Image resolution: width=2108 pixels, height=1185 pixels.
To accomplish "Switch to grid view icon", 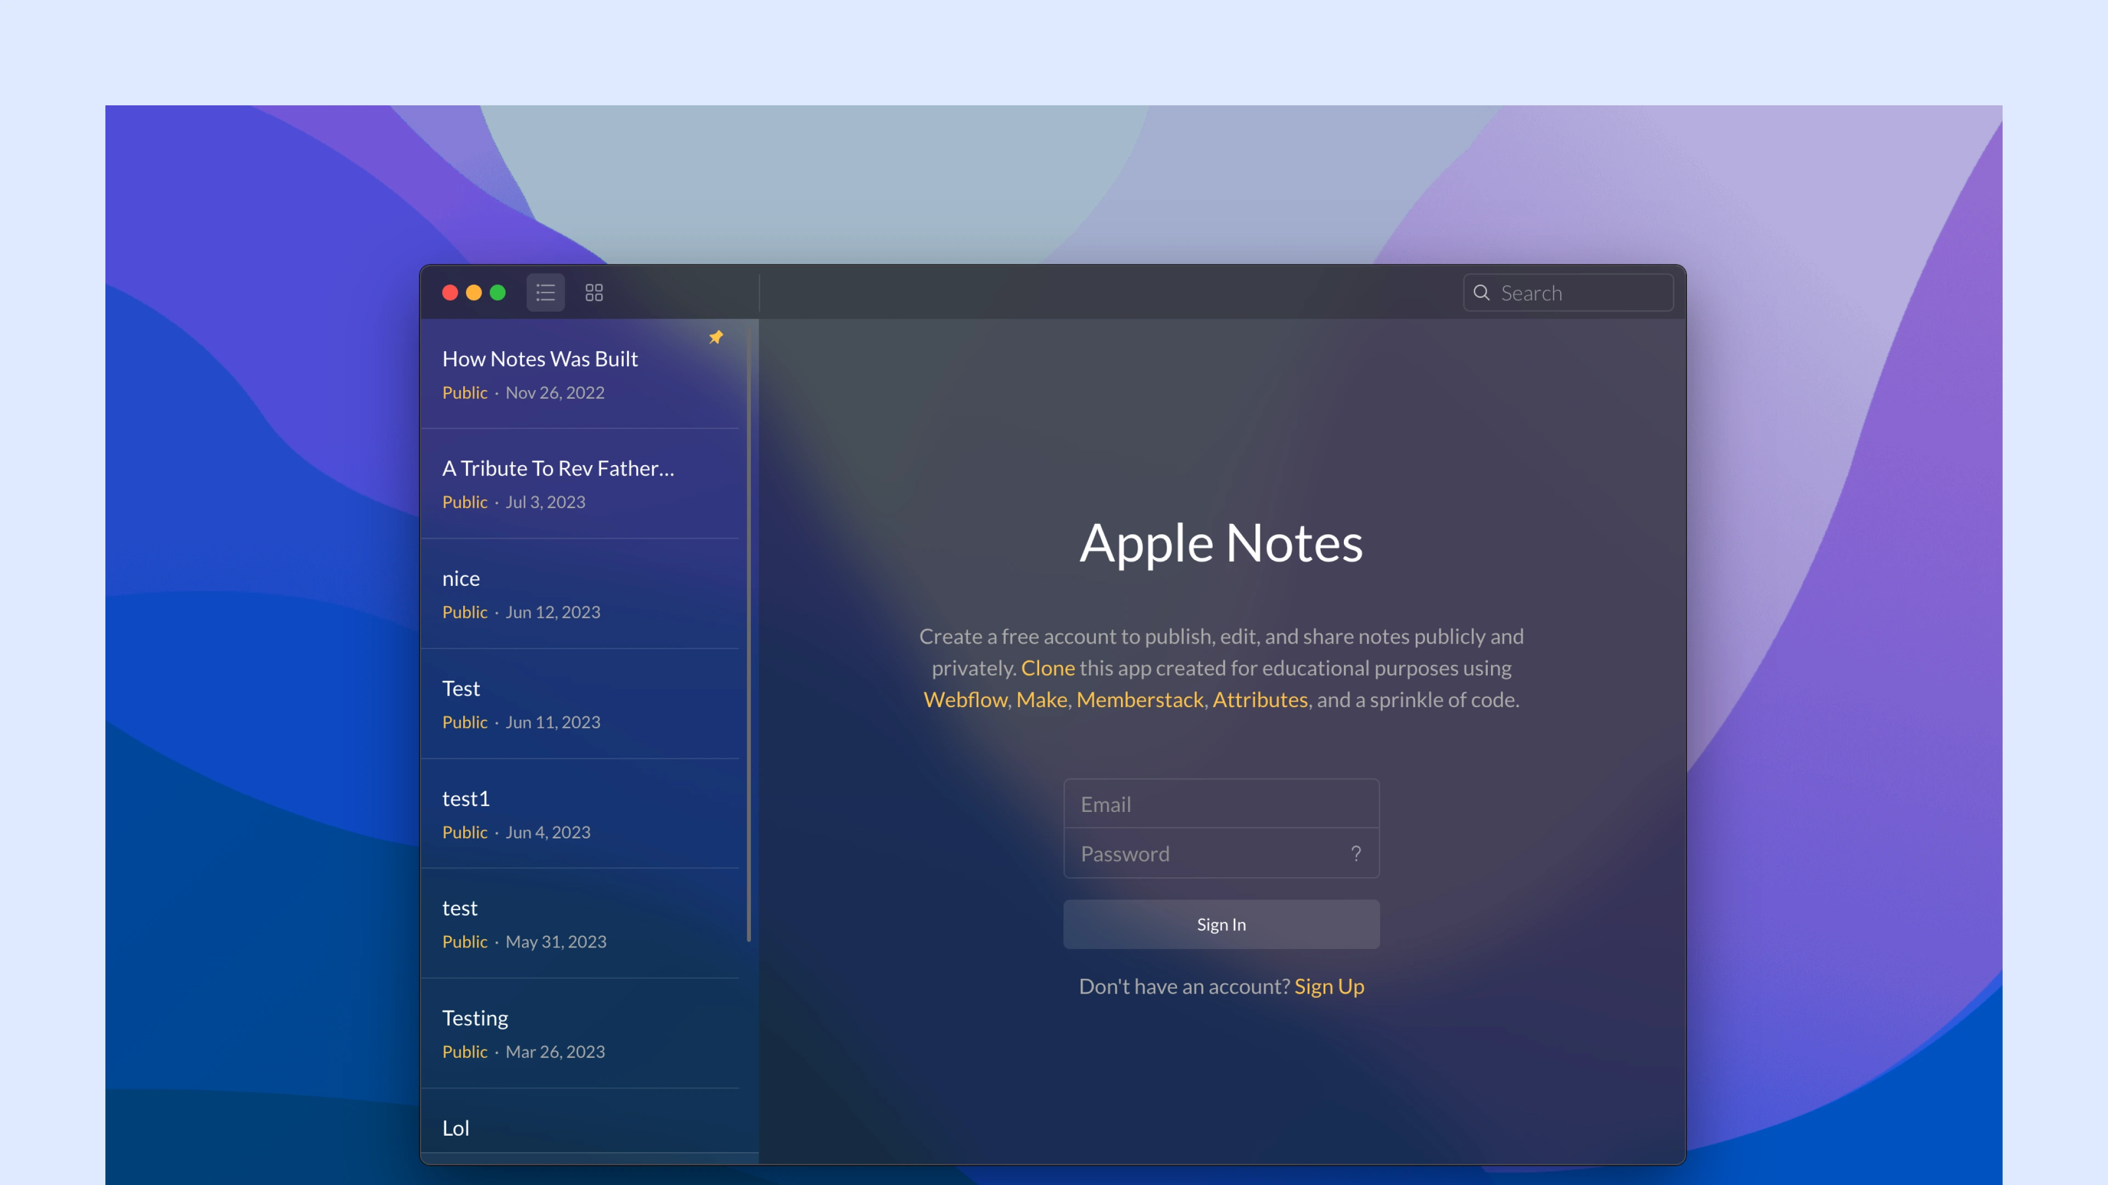I will click(594, 293).
